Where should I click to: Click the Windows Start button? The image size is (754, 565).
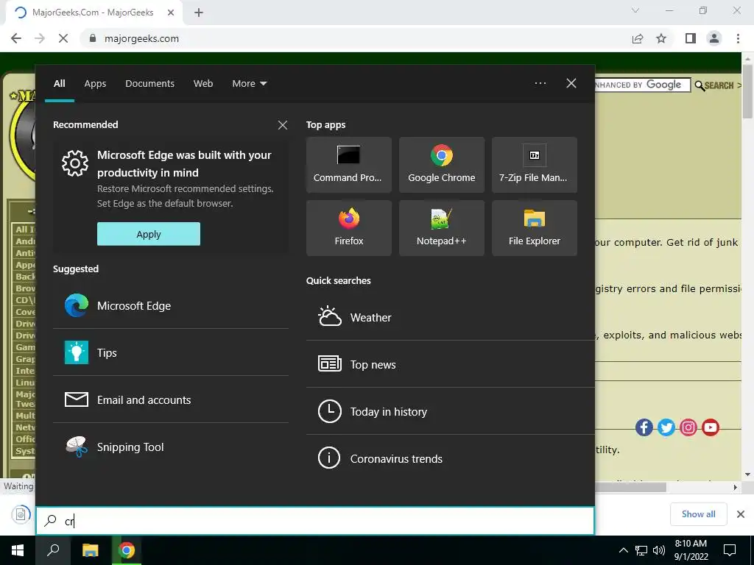point(18,550)
